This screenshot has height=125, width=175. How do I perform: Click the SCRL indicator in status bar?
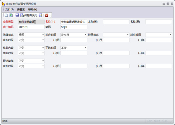pyautogui.click(x=165, y=121)
